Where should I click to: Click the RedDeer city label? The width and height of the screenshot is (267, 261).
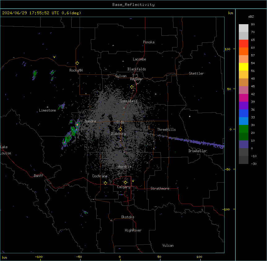tap(136, 79)
